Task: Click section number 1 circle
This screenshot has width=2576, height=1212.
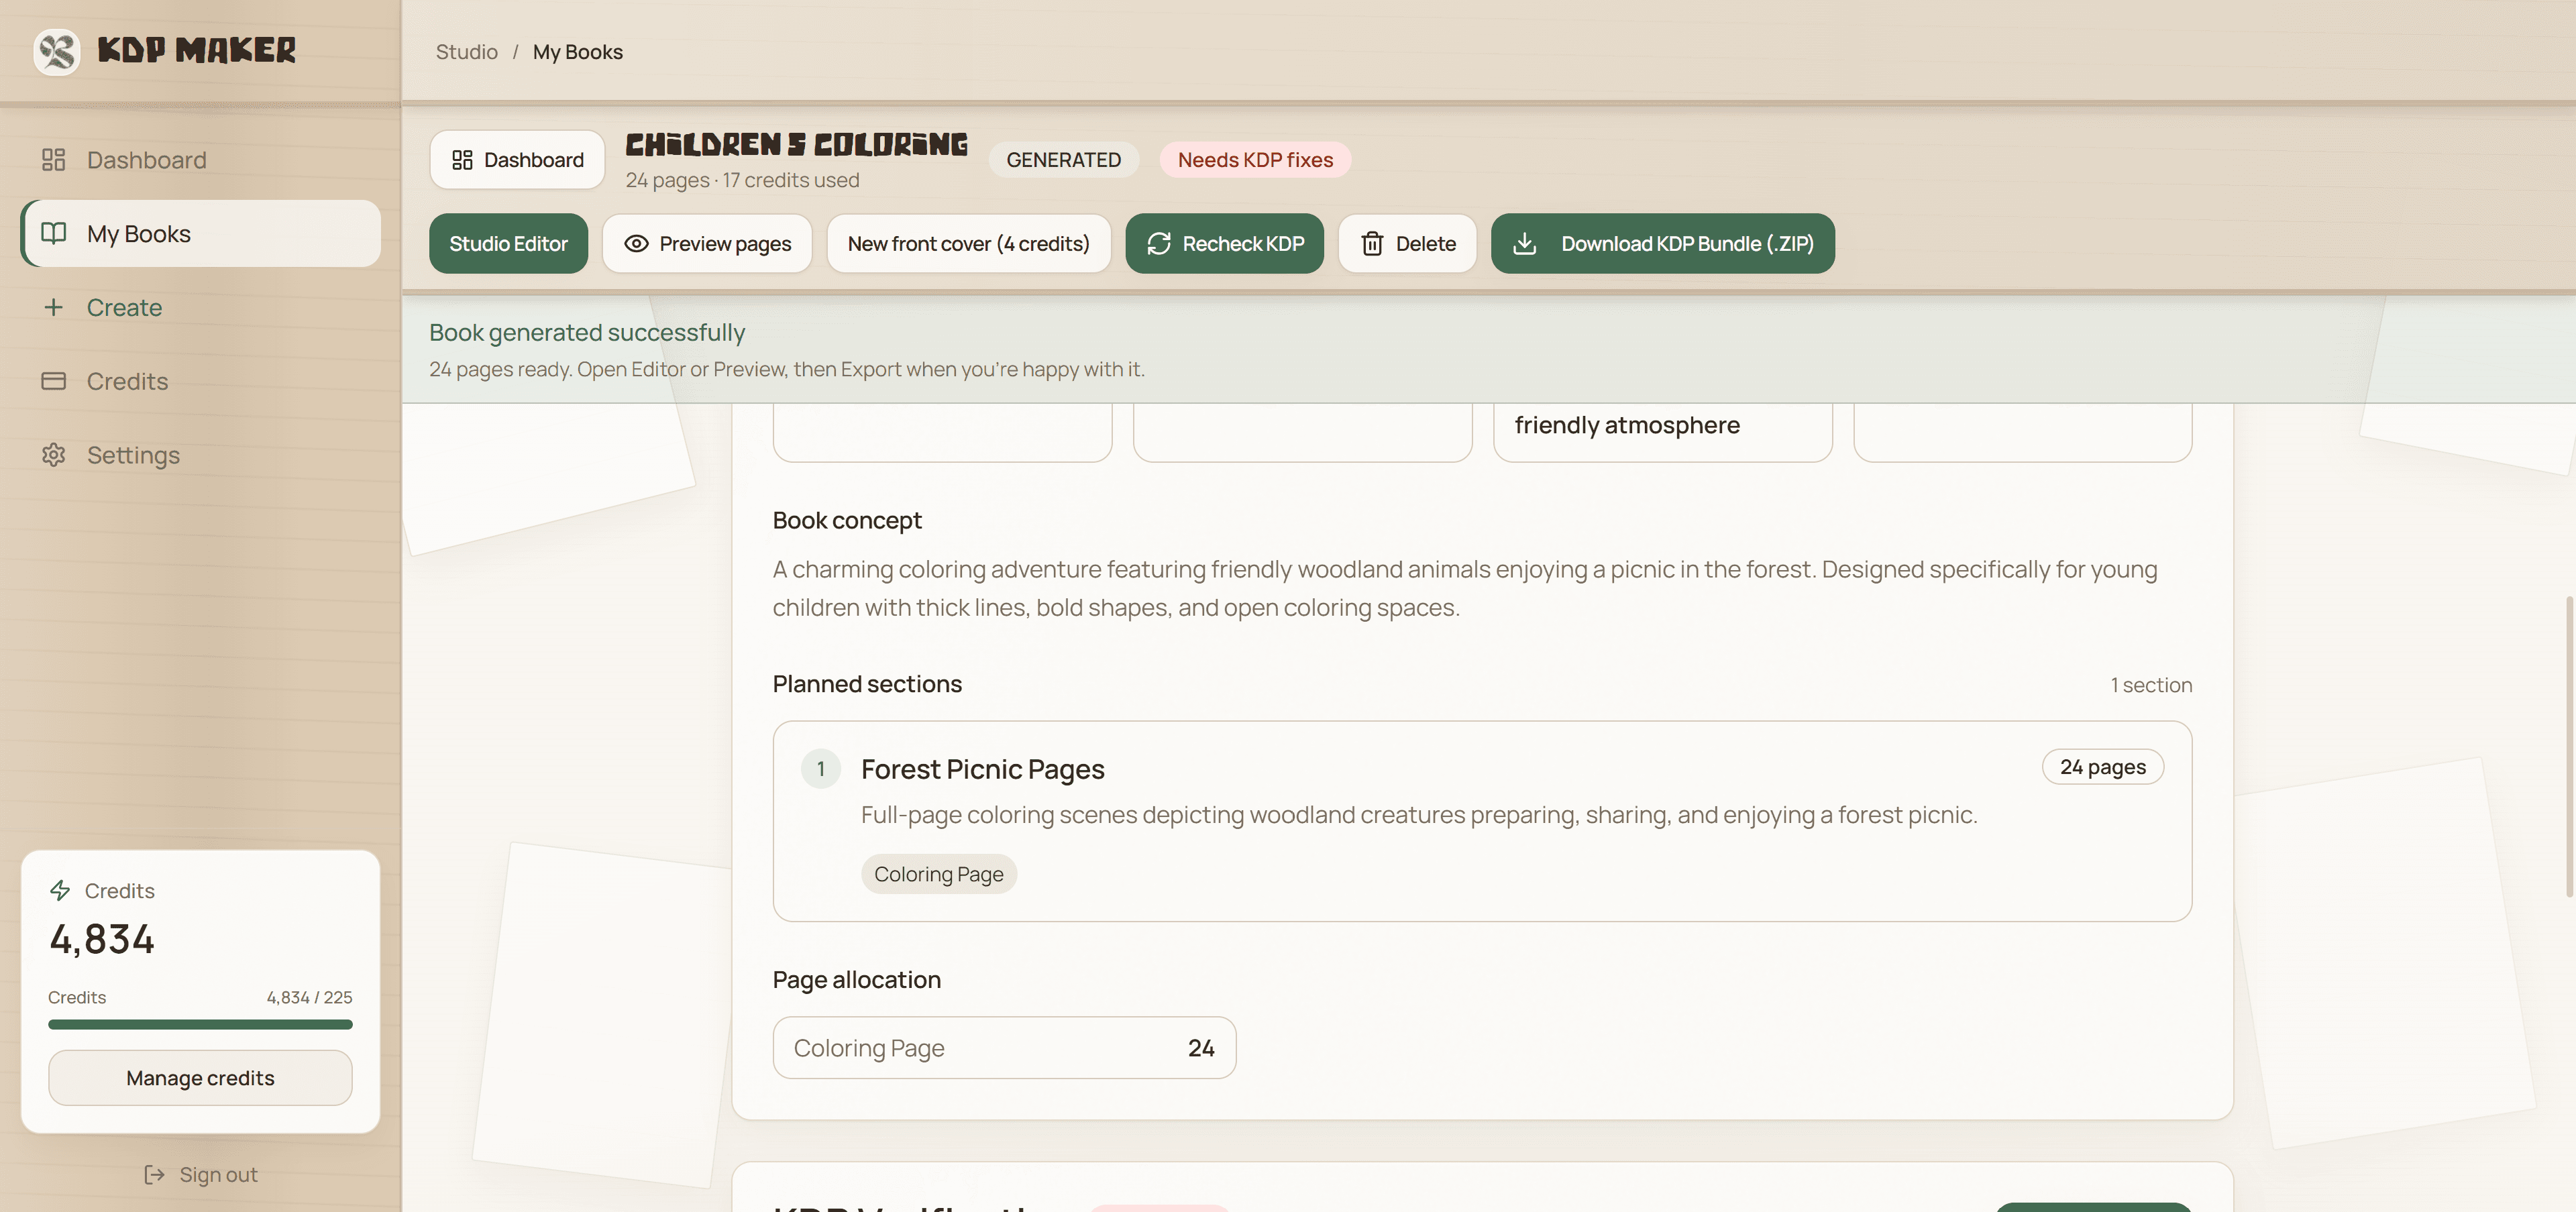Action: [x=820, y=768]
